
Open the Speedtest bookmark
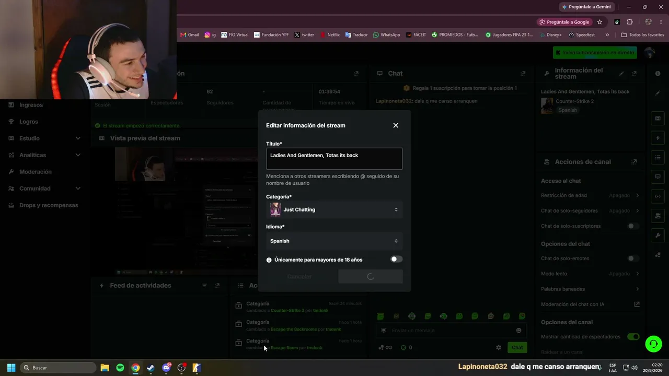click(x=581, y=35)
